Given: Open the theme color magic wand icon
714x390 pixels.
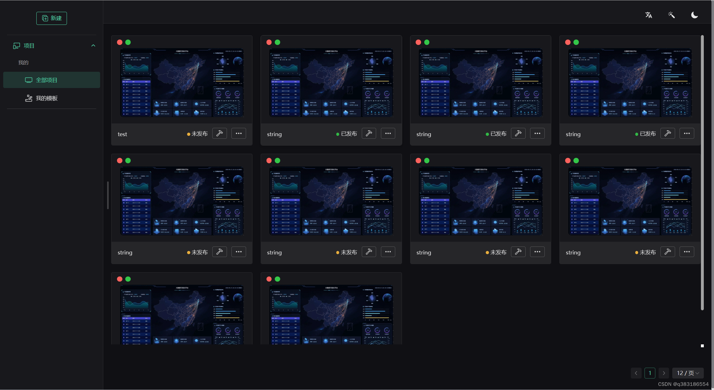Looking at the screenshot, I should click(671, 15).
